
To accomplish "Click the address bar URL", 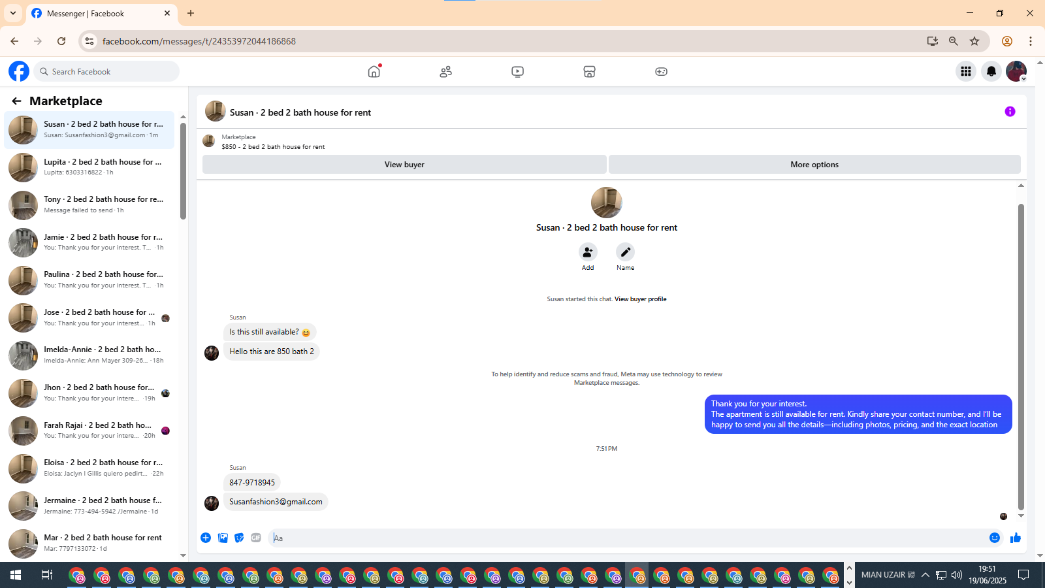I will (199, 41).
